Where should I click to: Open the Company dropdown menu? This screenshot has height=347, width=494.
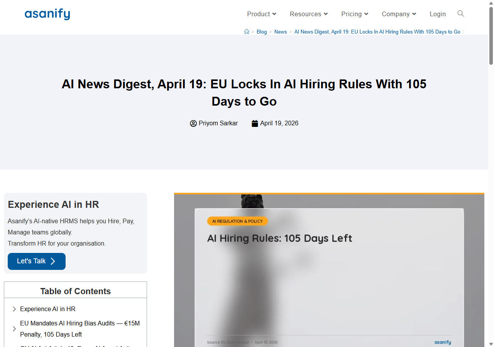click(x=399, y=14)
